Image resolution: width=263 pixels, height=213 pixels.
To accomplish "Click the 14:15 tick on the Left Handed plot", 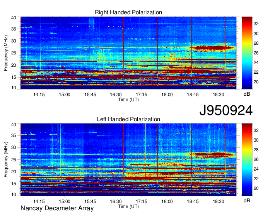I will [39, 201].
